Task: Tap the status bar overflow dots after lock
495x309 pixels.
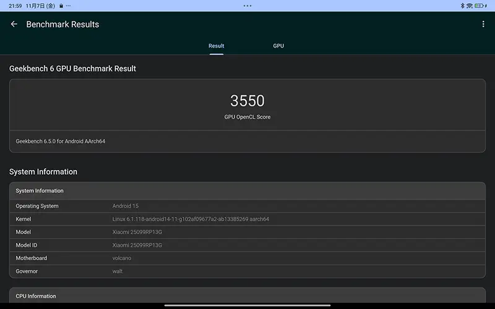Action: point(68,6)
